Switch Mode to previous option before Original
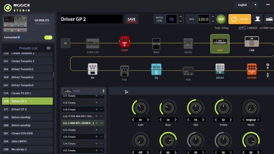The image size is (274, 154). click(x=243, y=120)
